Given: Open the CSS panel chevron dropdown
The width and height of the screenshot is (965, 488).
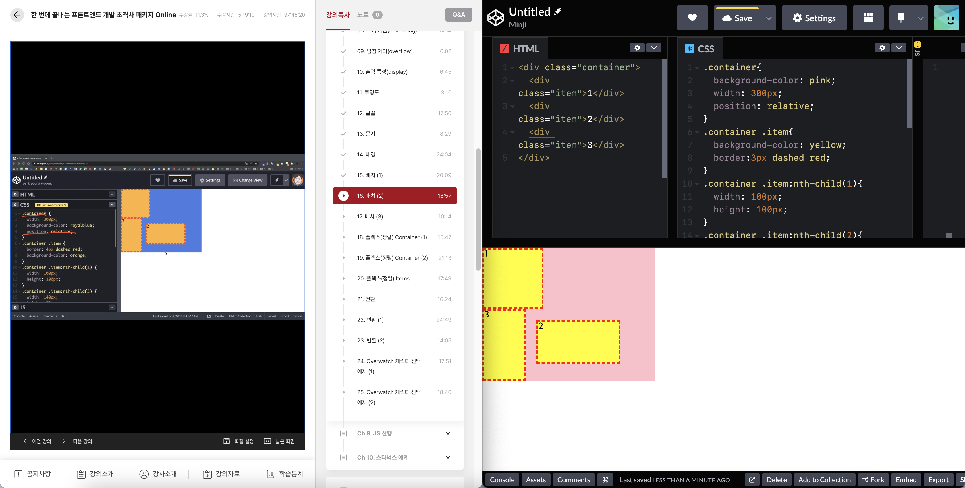Looking at the screenshot, I should 899,48.
